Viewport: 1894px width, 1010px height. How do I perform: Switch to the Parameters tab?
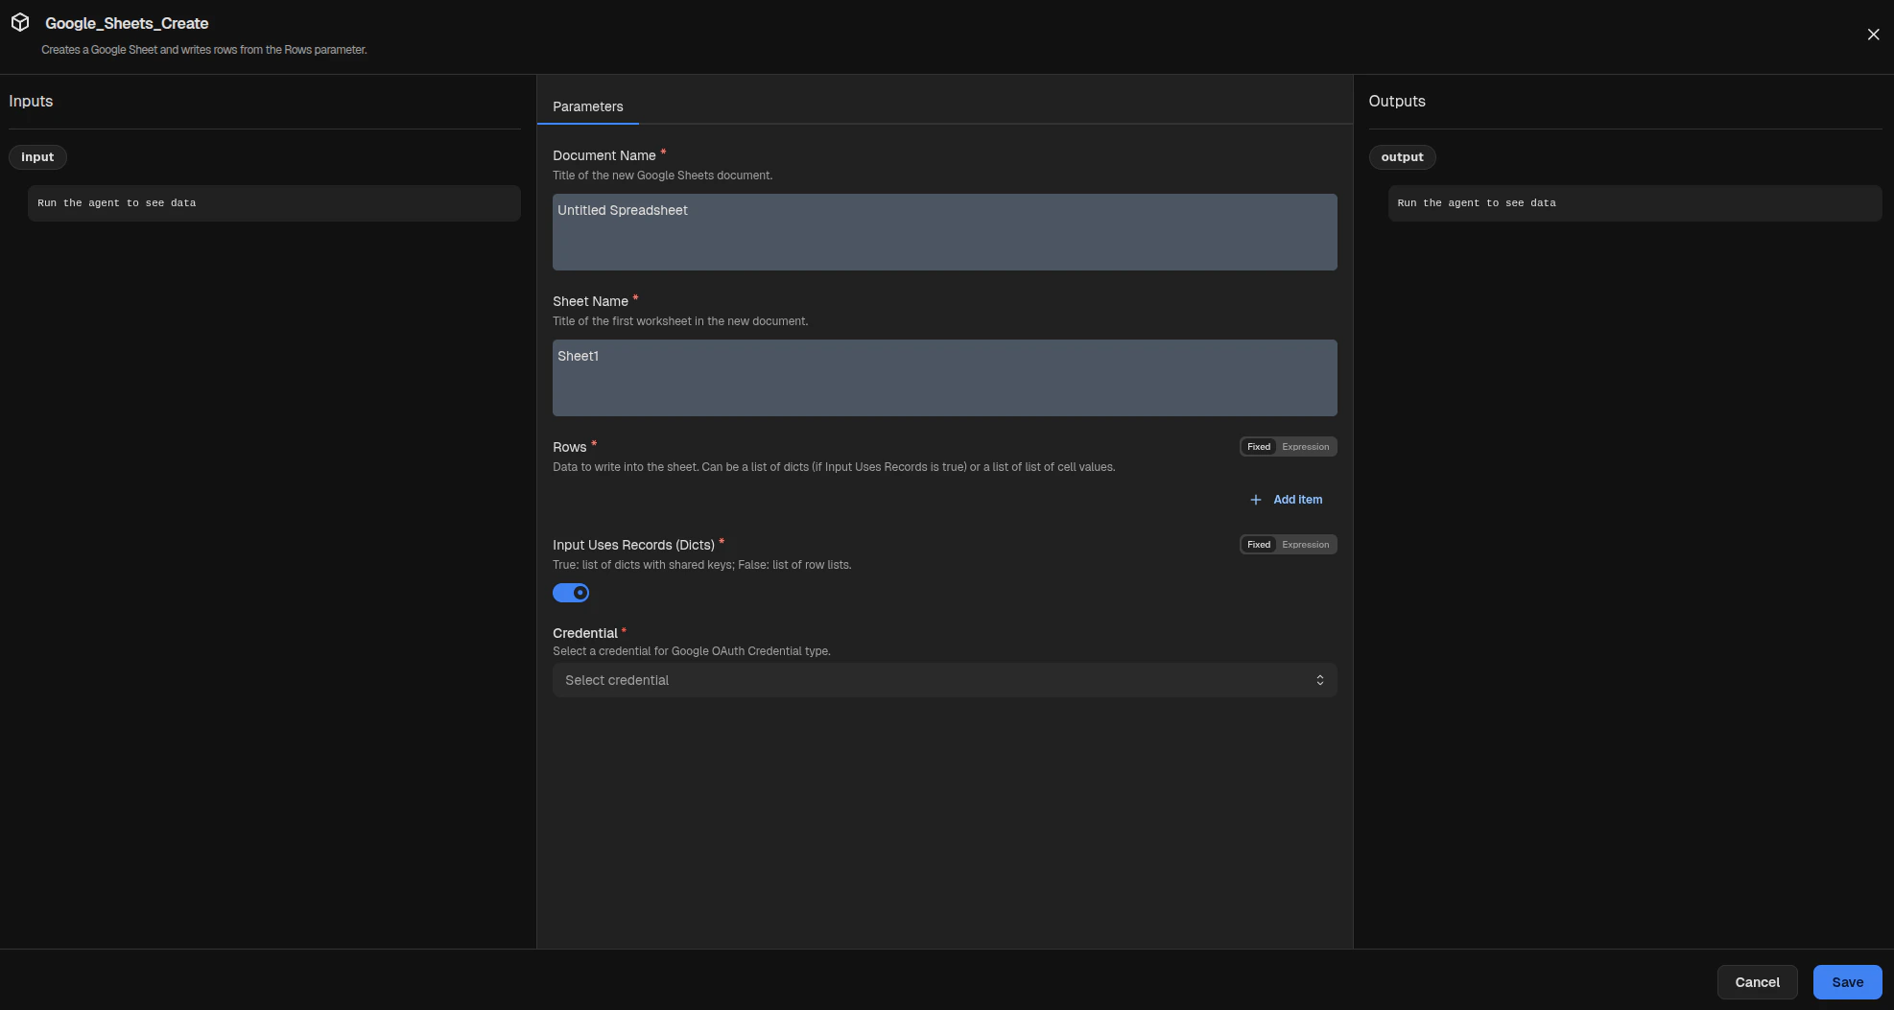(587, 106)
